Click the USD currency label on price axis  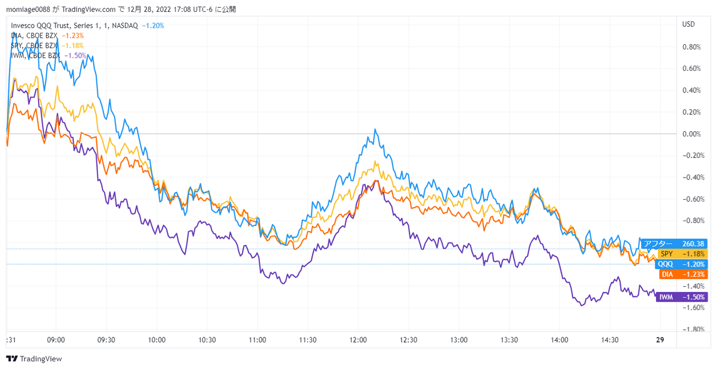688,24
